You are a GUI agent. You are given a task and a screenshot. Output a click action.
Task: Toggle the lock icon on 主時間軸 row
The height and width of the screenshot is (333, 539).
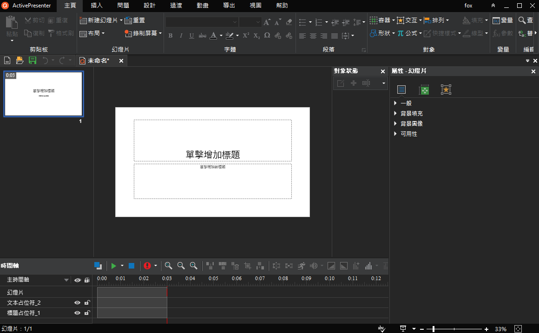tap(87, 280)
